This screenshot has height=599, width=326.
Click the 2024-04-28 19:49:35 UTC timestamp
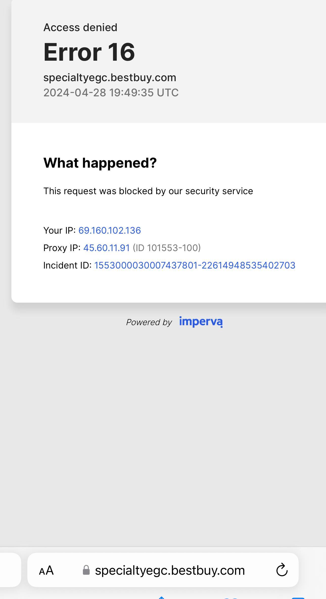coord(111,93)
